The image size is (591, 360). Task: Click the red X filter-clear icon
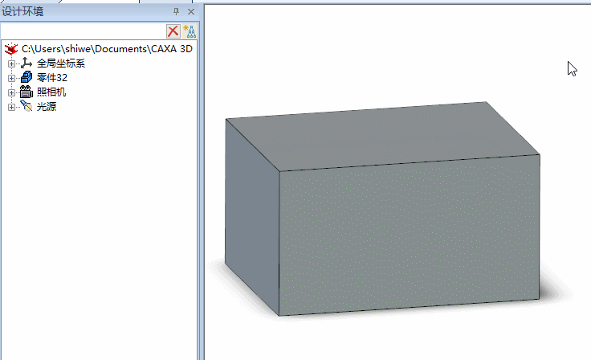173,31
